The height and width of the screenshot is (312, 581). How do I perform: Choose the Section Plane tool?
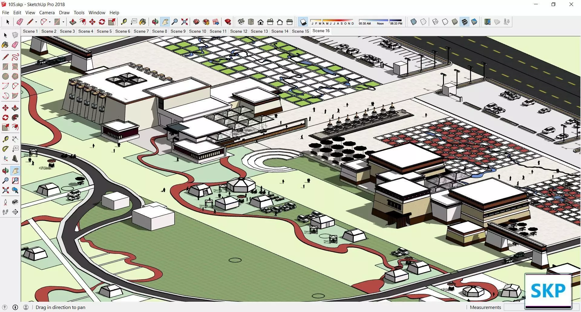[x=15, y=212]
